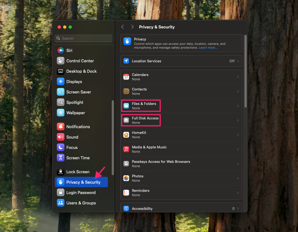Screen dimensions: 298x232
Task: Click the HomeKit house icon
Action: pos(126,135)
